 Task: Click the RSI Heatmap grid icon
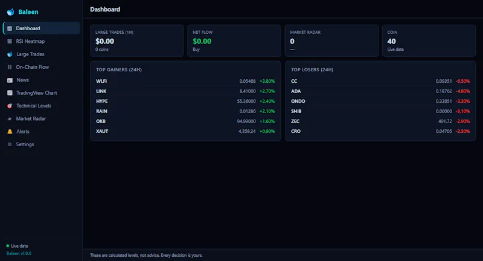tap(10, 41)
